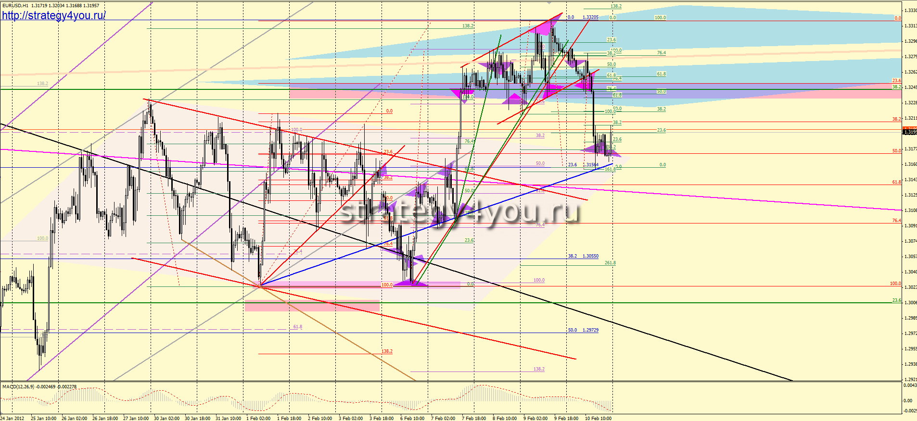Select the '10 Feb 10:00' time axis label
This screenshot has height=421, width=917.
point(598,418)
